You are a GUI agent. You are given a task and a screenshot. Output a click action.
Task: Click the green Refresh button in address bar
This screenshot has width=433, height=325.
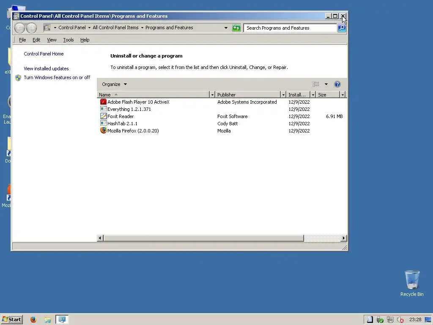tap(236, 28)
